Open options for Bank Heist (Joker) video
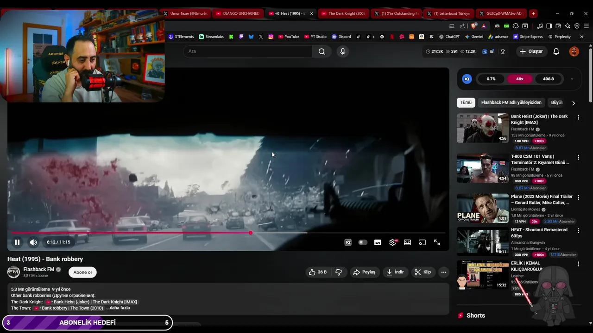 [x=578, y=117]
